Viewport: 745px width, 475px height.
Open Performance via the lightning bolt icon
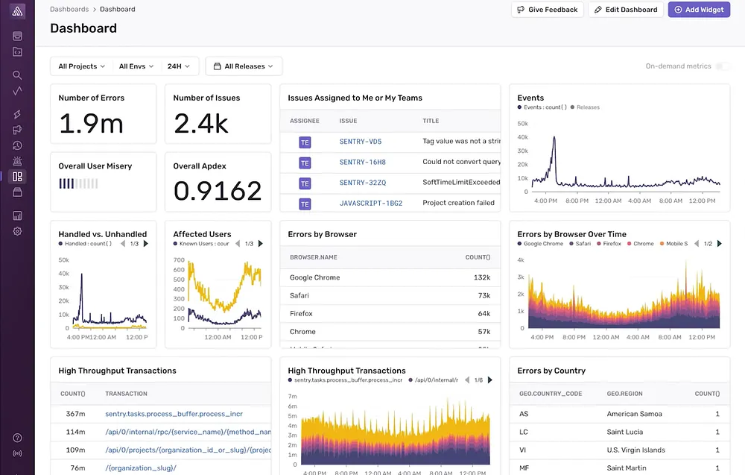click(x=17, y=114)
